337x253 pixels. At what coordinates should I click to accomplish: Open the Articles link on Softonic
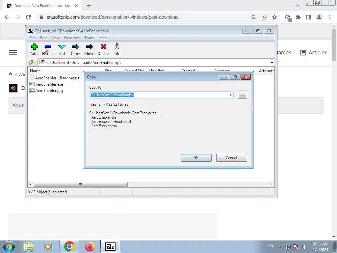point(314,52)
